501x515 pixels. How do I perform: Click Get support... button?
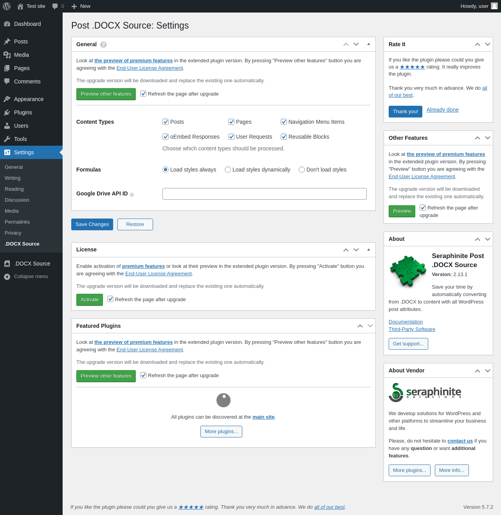click(408, 344)
